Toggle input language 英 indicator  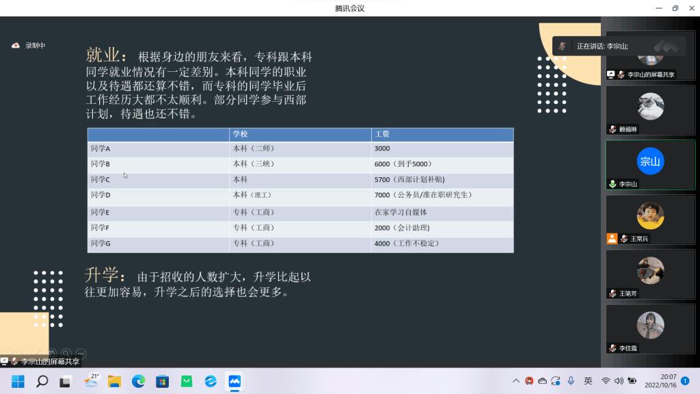click(x=588, y=381)
